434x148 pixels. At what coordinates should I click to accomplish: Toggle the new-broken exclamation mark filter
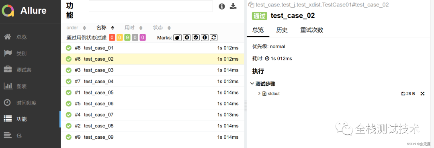pyautogui.click(x=205, y=37)
